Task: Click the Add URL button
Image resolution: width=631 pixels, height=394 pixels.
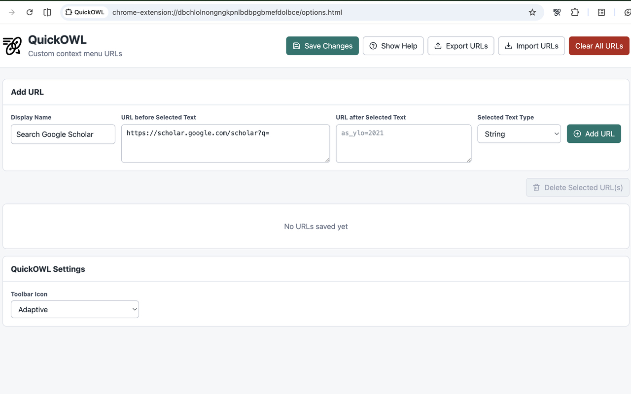Action: [594, 134]
